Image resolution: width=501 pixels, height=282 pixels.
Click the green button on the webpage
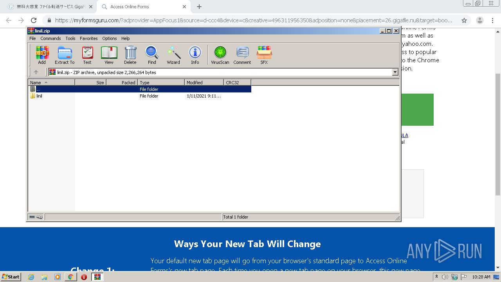tap(417, 110)
